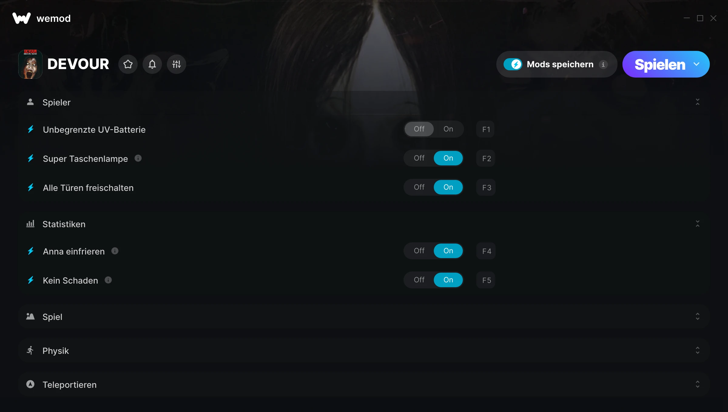Toggle the Mods speichern switch
The width and height of the screenshot is (728, 412).
coord(513,64)
